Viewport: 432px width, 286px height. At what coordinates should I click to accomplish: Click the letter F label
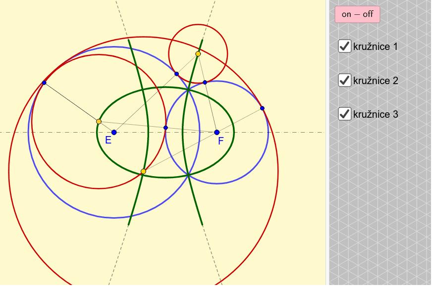pyautogui.click(x=220, y=141)
